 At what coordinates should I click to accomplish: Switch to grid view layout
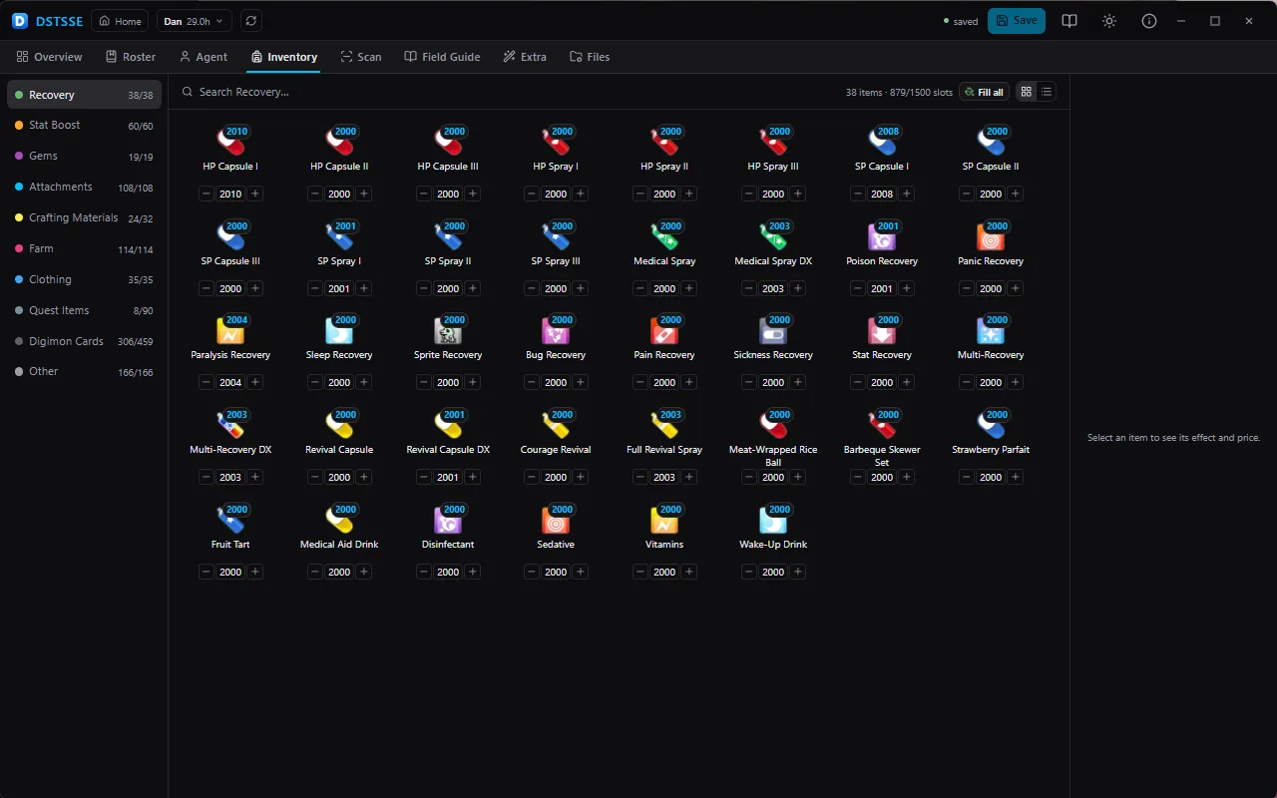1026,92
